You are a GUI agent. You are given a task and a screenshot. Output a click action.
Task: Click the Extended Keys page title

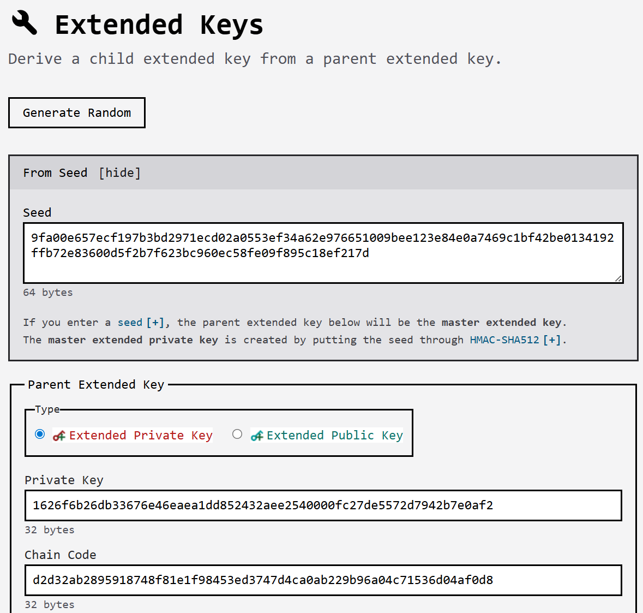pos(159,25)
